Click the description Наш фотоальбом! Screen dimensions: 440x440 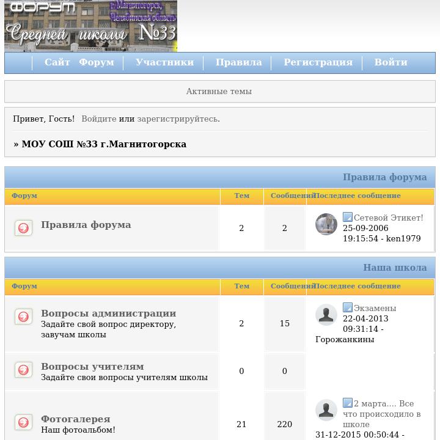pos(78,430)
